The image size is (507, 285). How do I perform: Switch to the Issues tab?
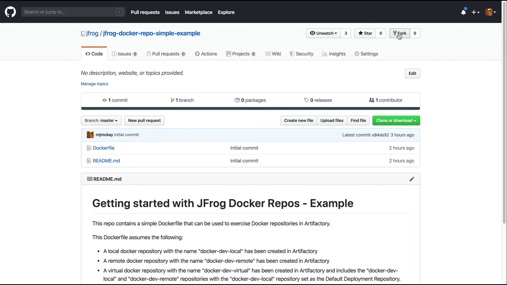(125, 54)
